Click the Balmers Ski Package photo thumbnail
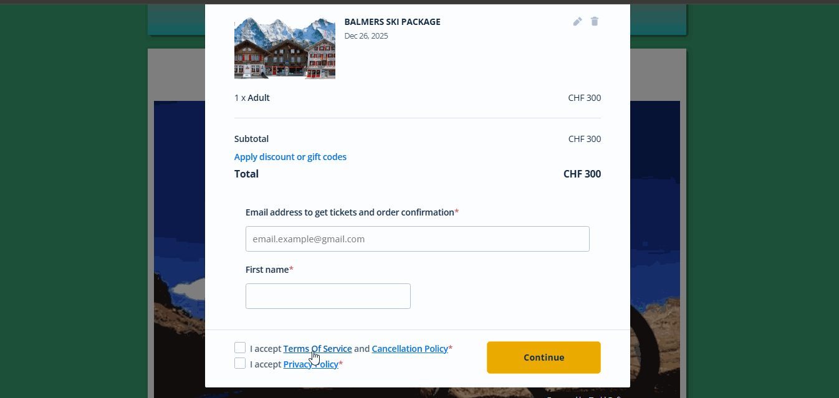The image size is (839, 398). click(285, 48)
